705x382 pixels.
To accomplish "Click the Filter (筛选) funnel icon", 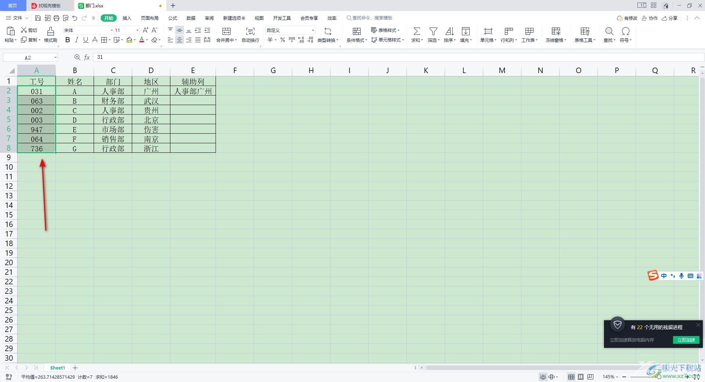I will tap(433, 31).
